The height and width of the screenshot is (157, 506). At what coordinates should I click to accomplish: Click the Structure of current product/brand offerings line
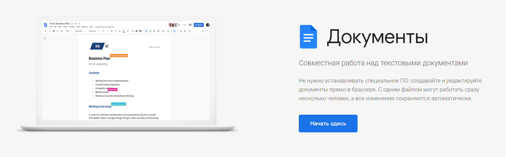(x=115, y=96)
